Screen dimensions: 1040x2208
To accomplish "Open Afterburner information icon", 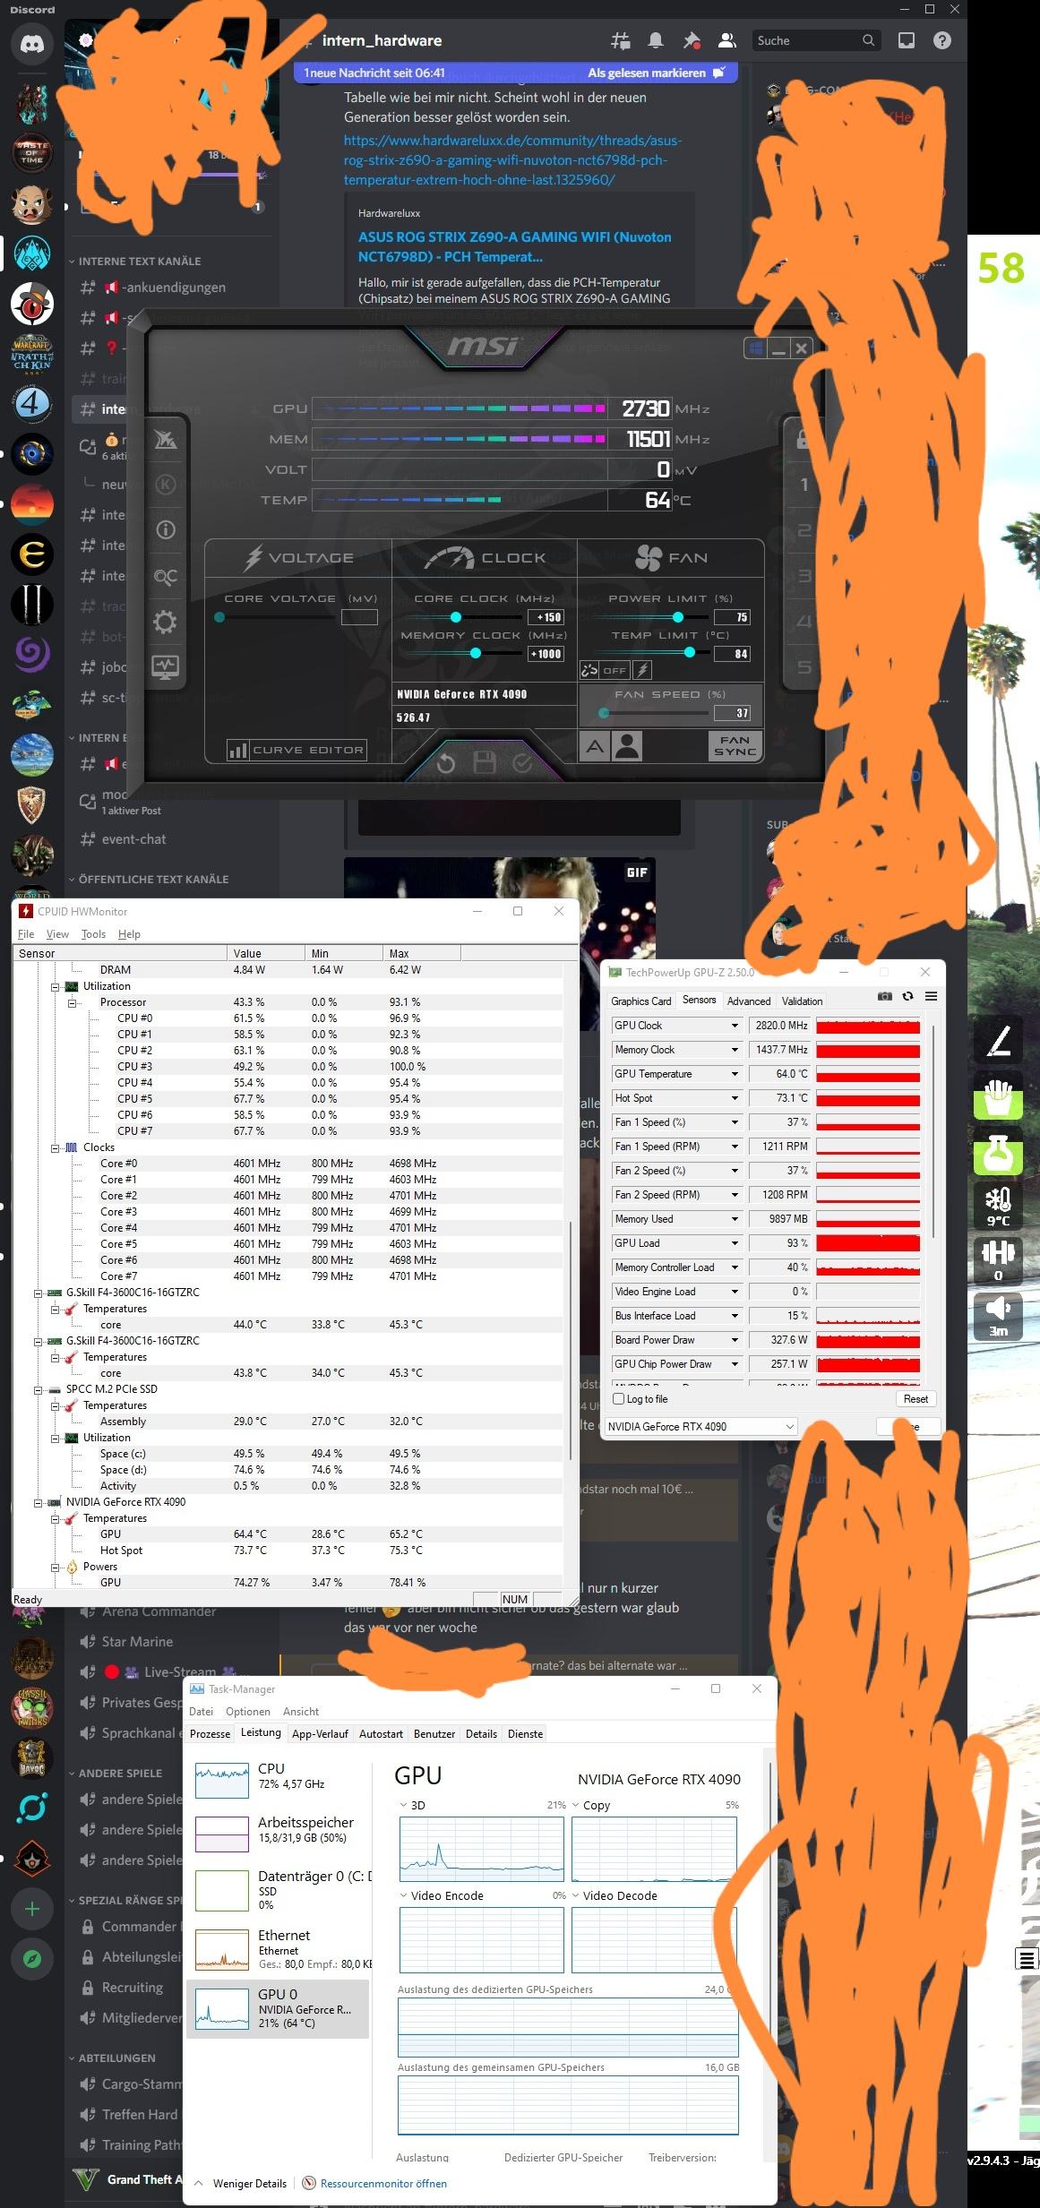I will pyautogui.click(x=166, y=529).
